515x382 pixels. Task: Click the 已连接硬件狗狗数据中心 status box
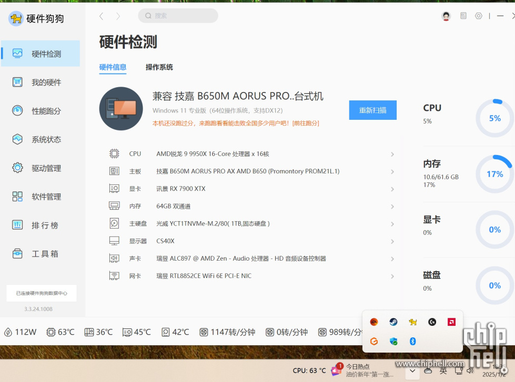(x=42, y=293)
